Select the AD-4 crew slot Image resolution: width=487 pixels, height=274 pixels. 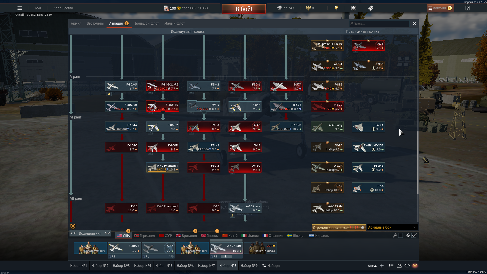point(158,248)
